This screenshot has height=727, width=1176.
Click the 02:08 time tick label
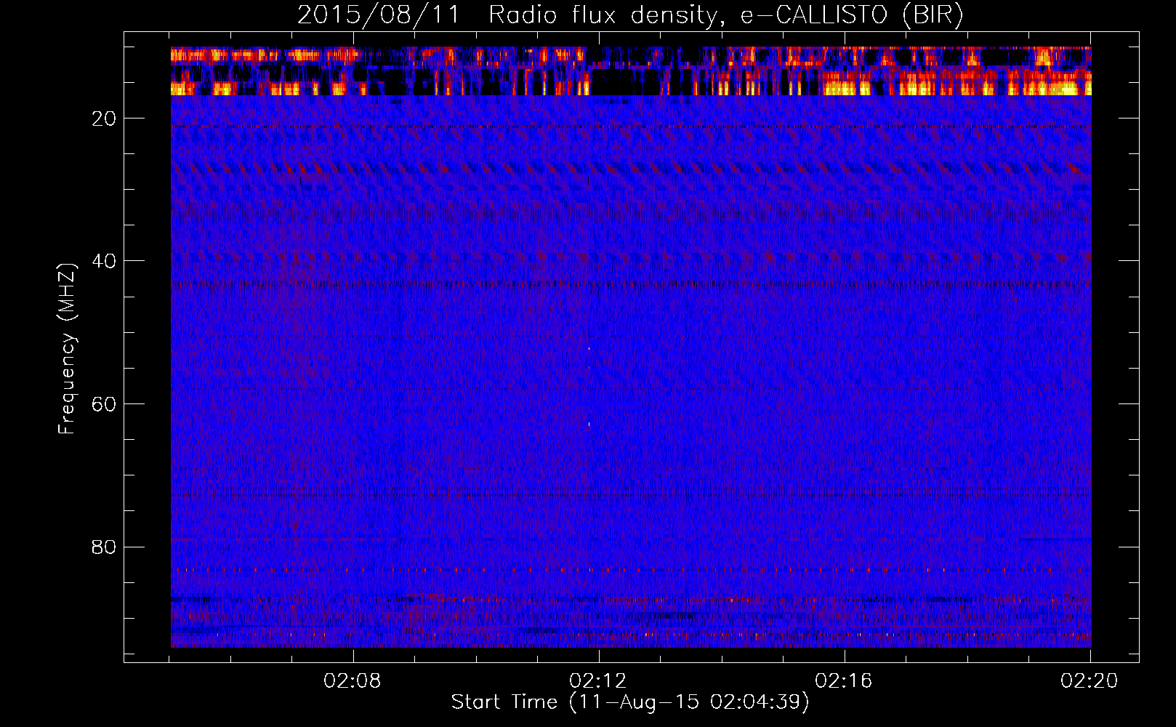(x=353, y=681)
